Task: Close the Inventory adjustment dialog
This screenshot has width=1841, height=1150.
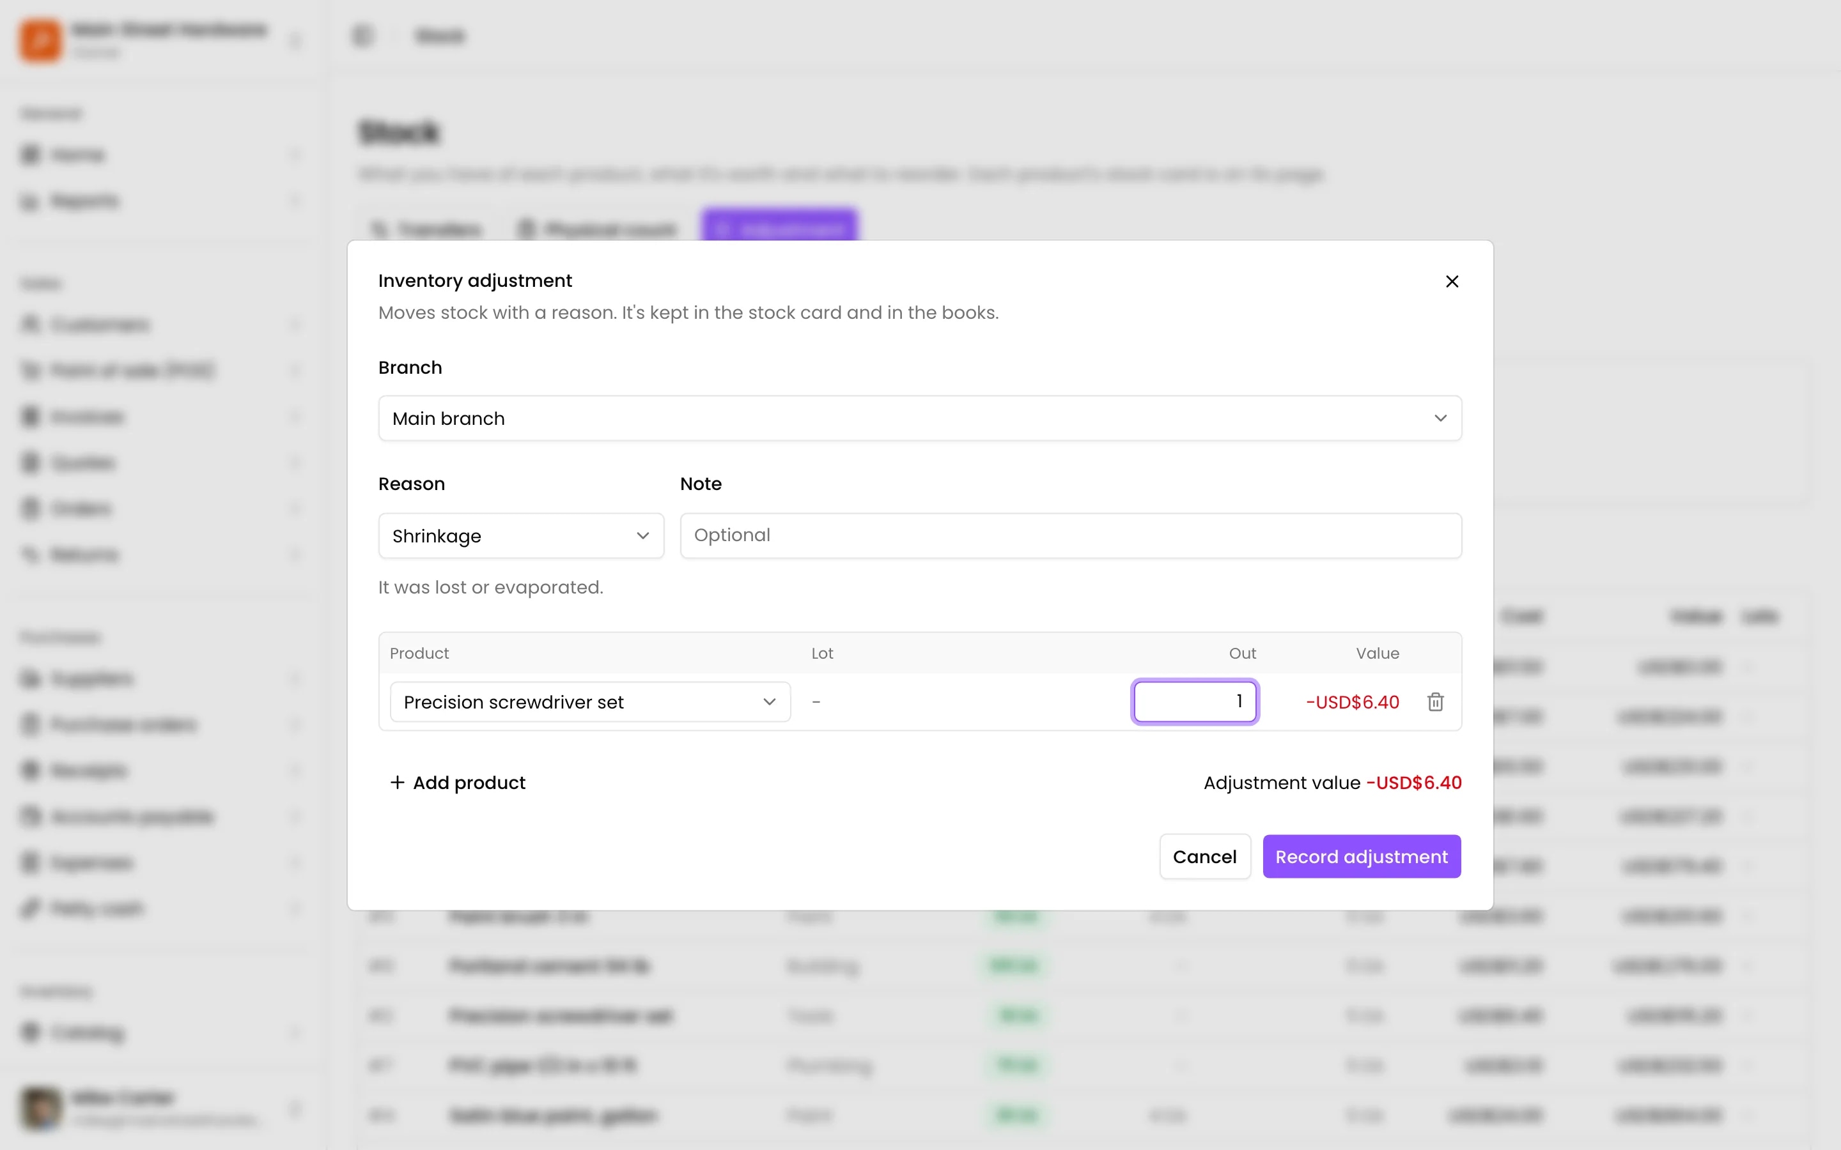Action: pyautogui.click(x=1452, y=281)
